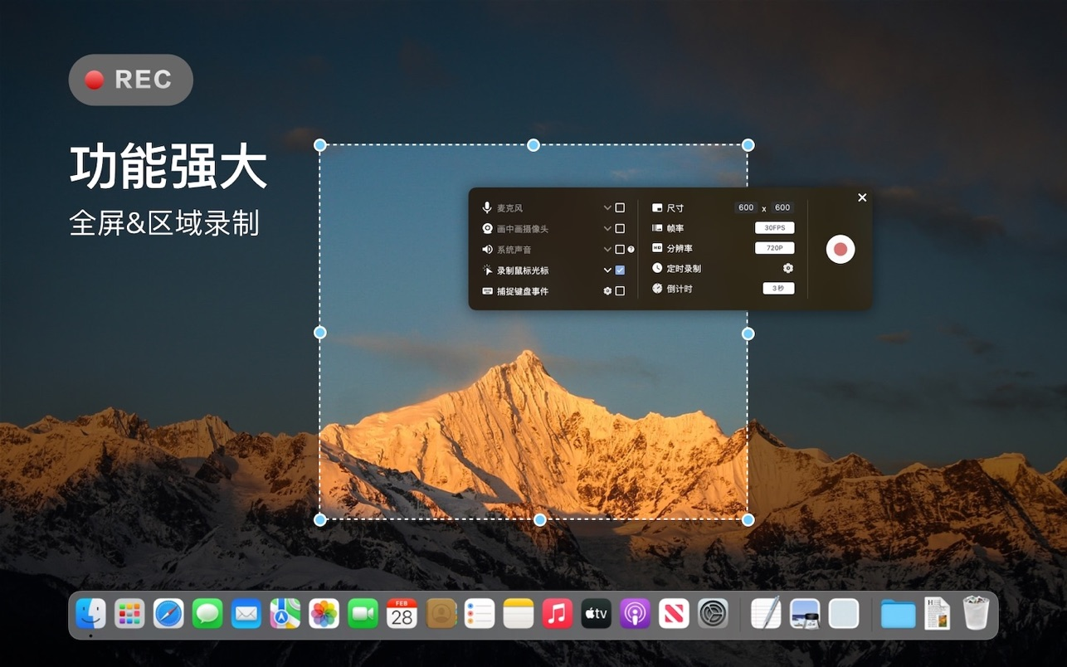
Task: Expand the 系统声音 options chevron
Action: pyautogui.click(x=607, y=250)
